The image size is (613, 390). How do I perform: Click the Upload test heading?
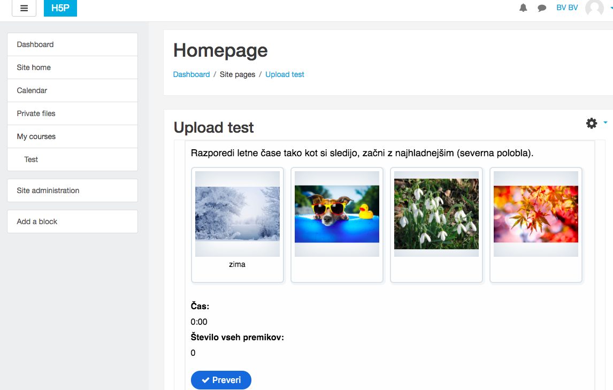click(214, 127)
